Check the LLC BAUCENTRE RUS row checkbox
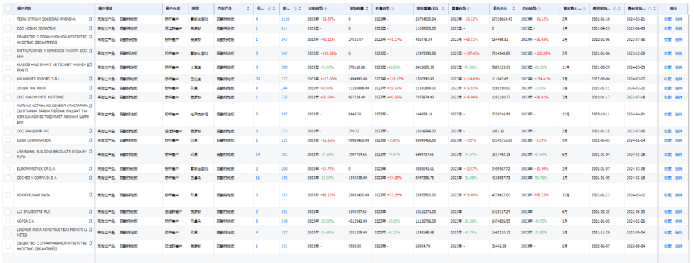 click(8, 212)
